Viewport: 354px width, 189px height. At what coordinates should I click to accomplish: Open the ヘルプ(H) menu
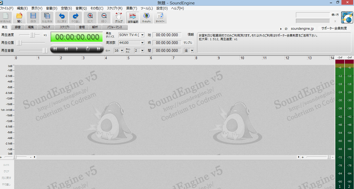(x=177, y=8)
